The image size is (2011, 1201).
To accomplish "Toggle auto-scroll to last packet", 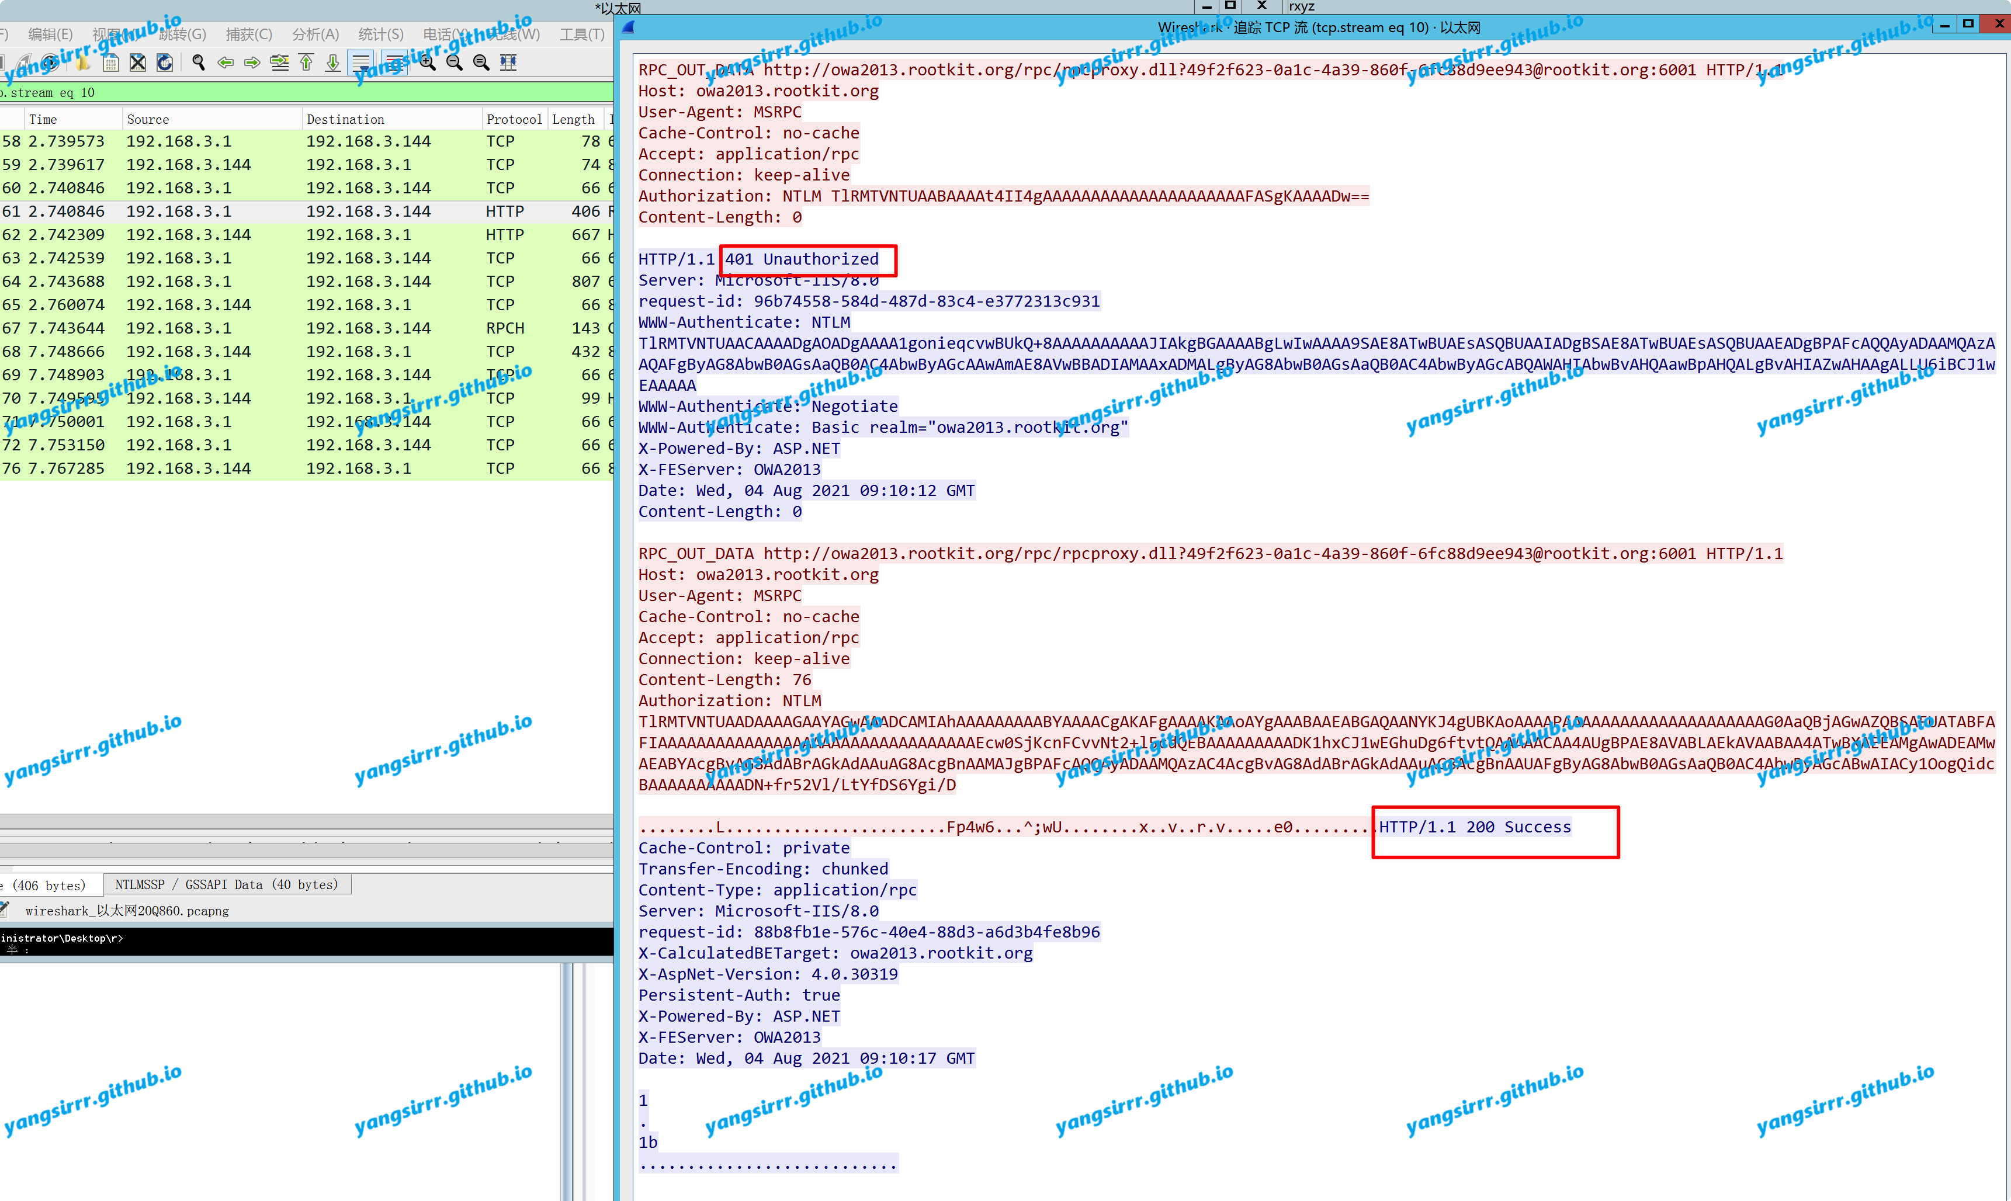I will (361, 63).
